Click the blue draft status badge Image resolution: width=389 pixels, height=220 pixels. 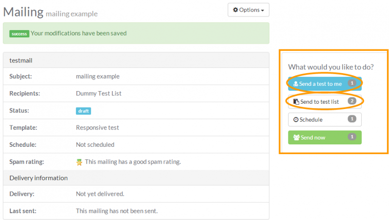click(83, 111)
